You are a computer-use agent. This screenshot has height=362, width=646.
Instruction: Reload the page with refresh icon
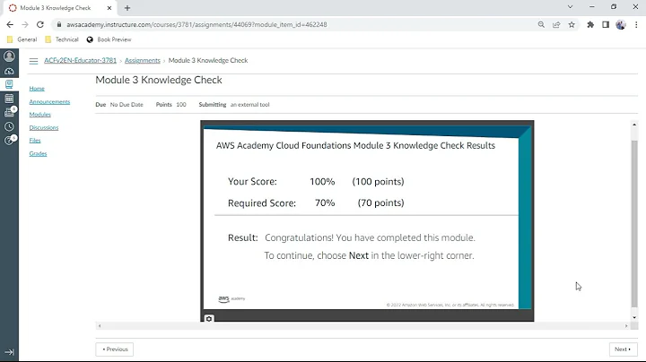(40, 25)
